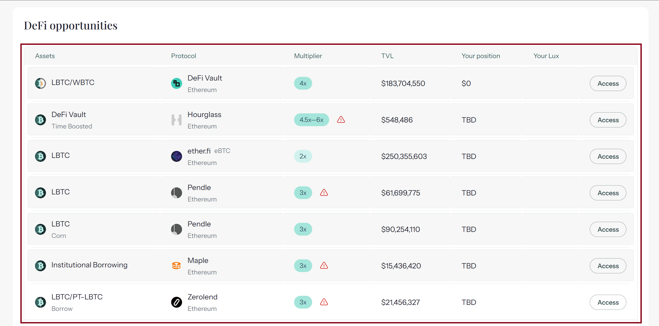659x326 pixels.
Task: Click the Hourglass protocol name
Action: (x=204, y=115)
